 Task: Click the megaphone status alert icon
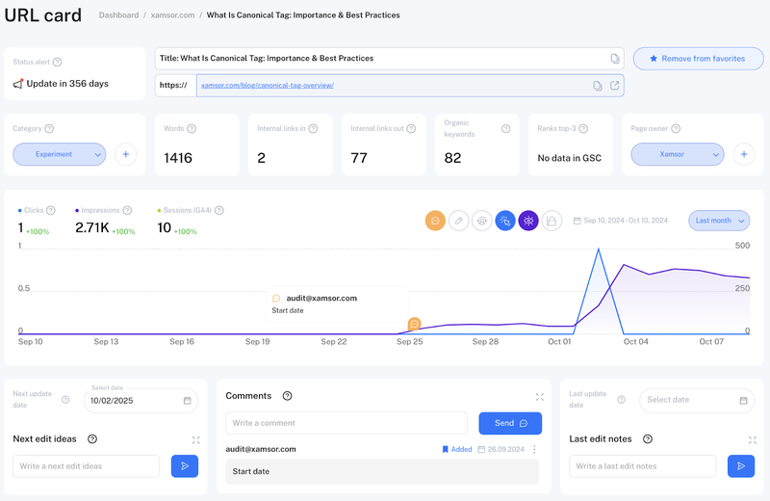18,84
